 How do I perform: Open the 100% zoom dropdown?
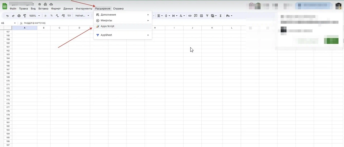34,16
